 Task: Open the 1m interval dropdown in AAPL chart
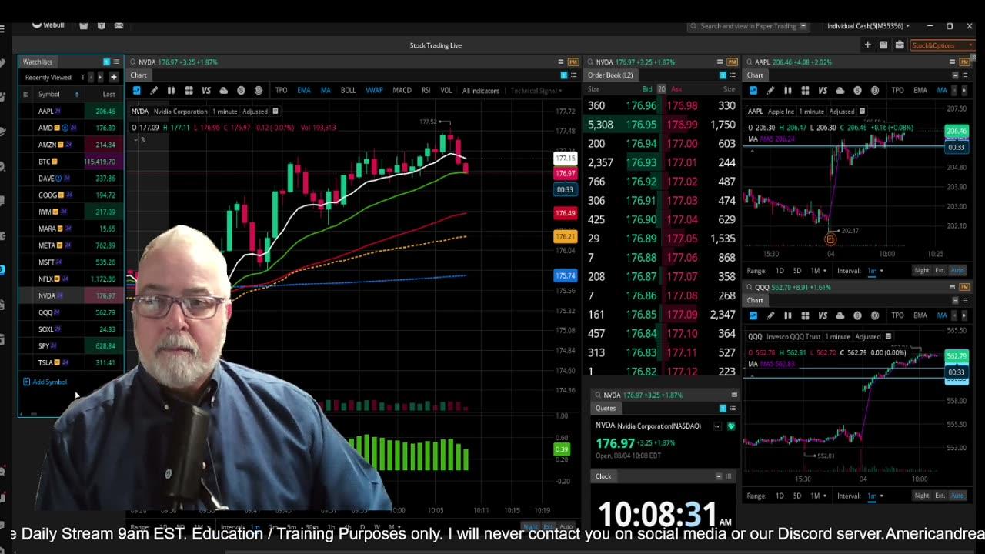(x=874, y=271)
